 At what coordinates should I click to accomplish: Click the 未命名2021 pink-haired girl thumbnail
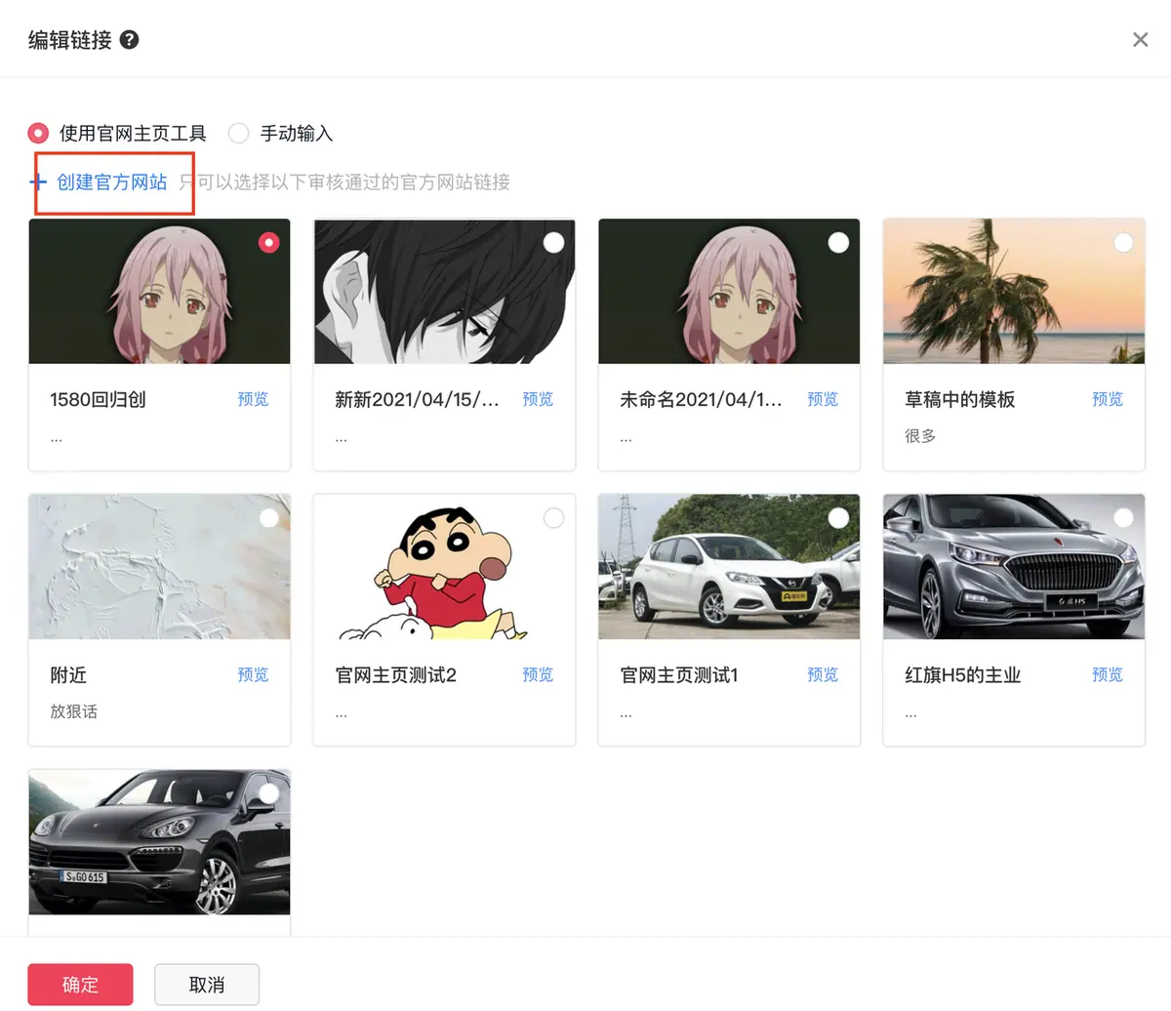click(x=729, y=291)
